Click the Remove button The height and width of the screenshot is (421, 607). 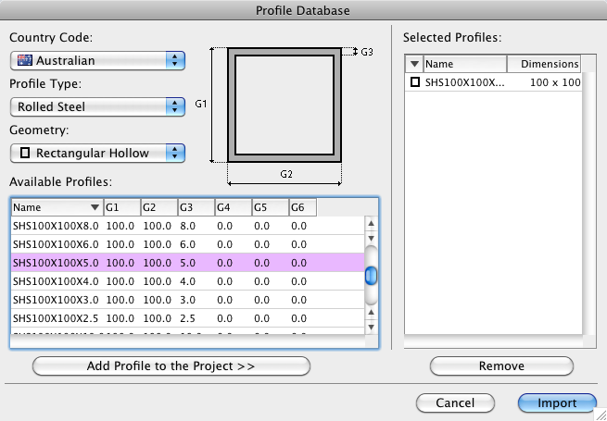(501, 365)
